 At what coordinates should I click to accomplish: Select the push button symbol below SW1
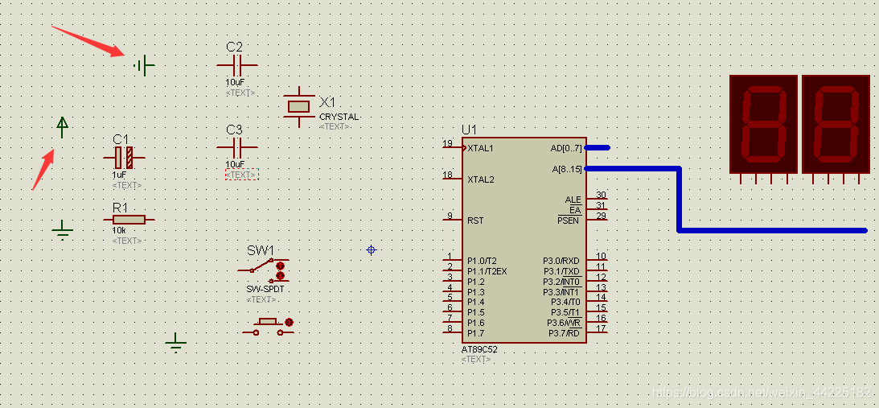(268, 328)
